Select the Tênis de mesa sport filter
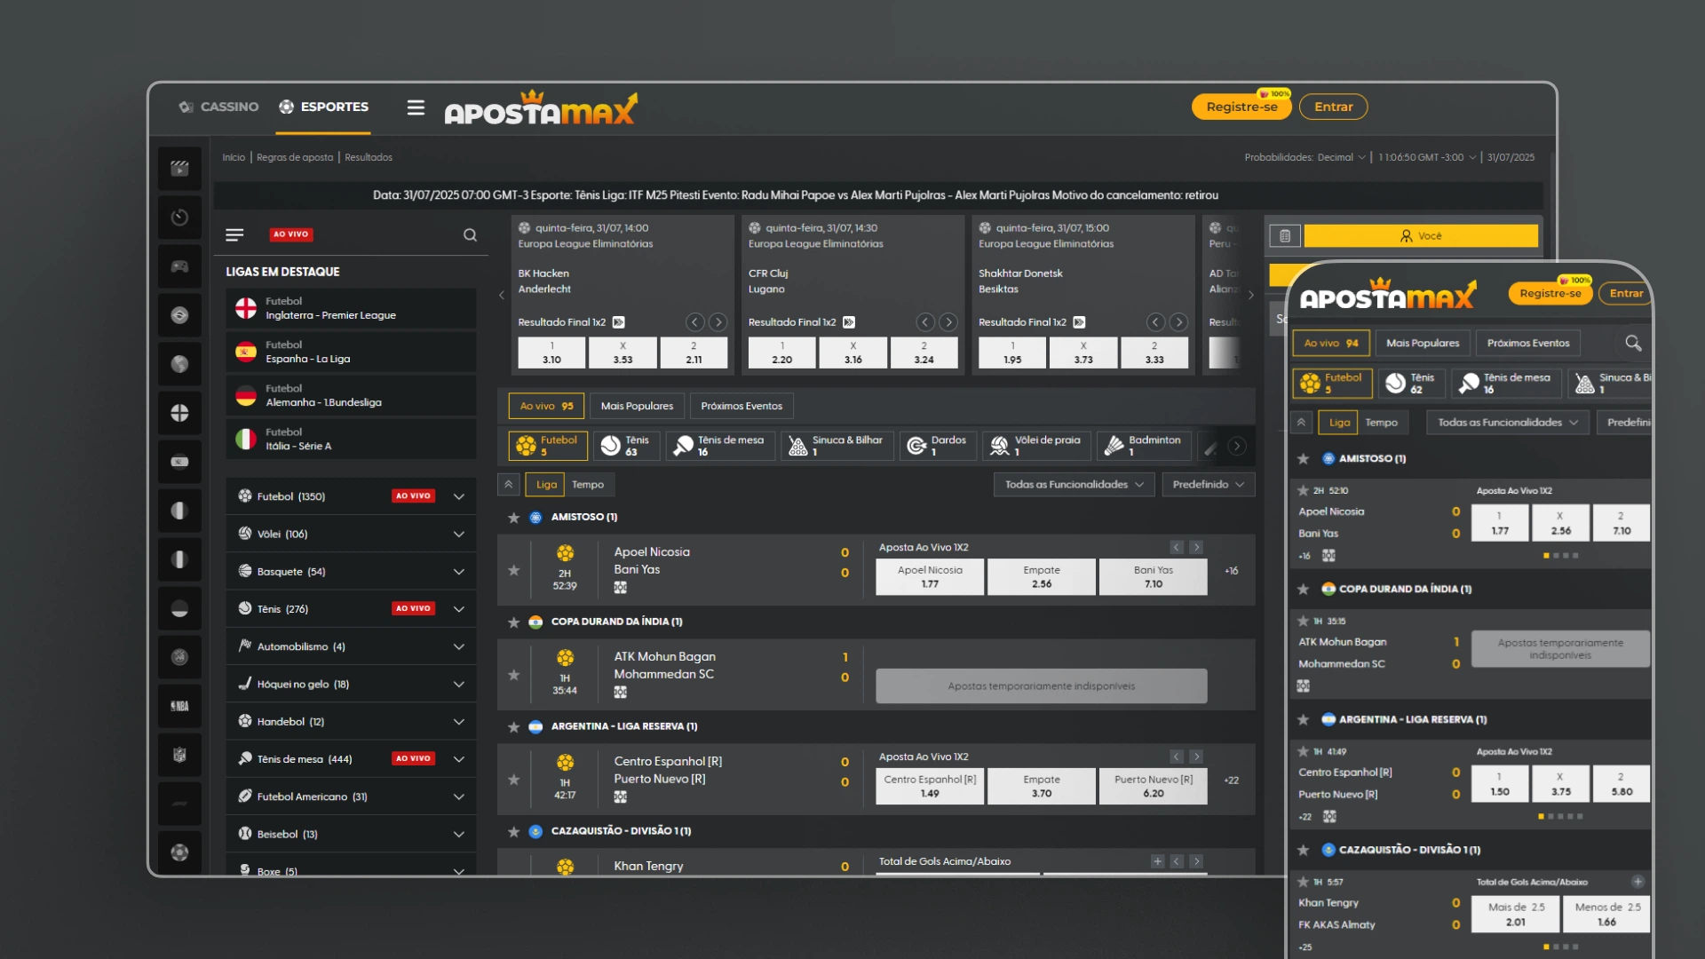Screen dimensions: 1705x959 coord(720,446)
